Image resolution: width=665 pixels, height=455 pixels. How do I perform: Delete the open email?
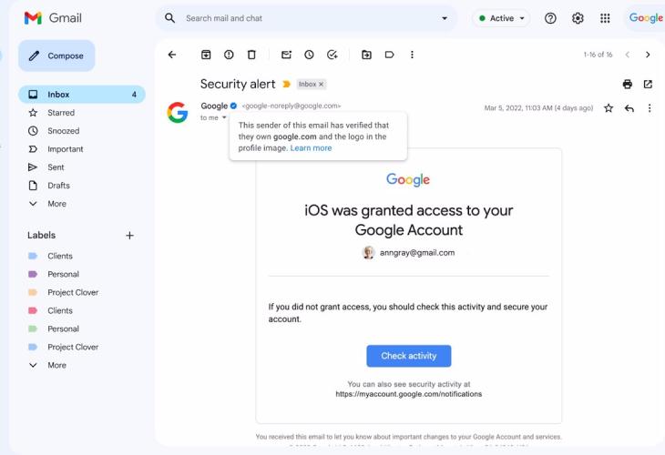251,55
